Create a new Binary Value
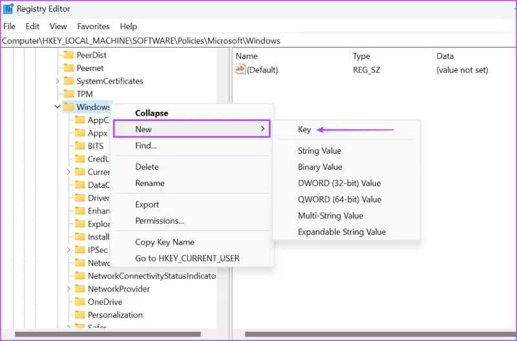The height and width of the screenshot is (341, 517). point(346,167)
